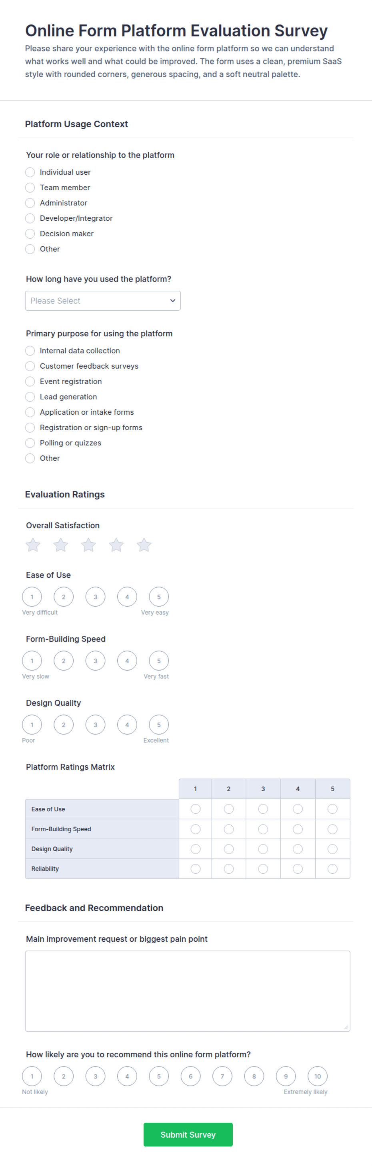Mark Reliability as 4 in ratings matrix
The height and width of the screenshot is (1166, 372).
pyautogui.click(x=298, y=868)
